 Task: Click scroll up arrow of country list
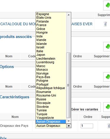pos(69,15)
